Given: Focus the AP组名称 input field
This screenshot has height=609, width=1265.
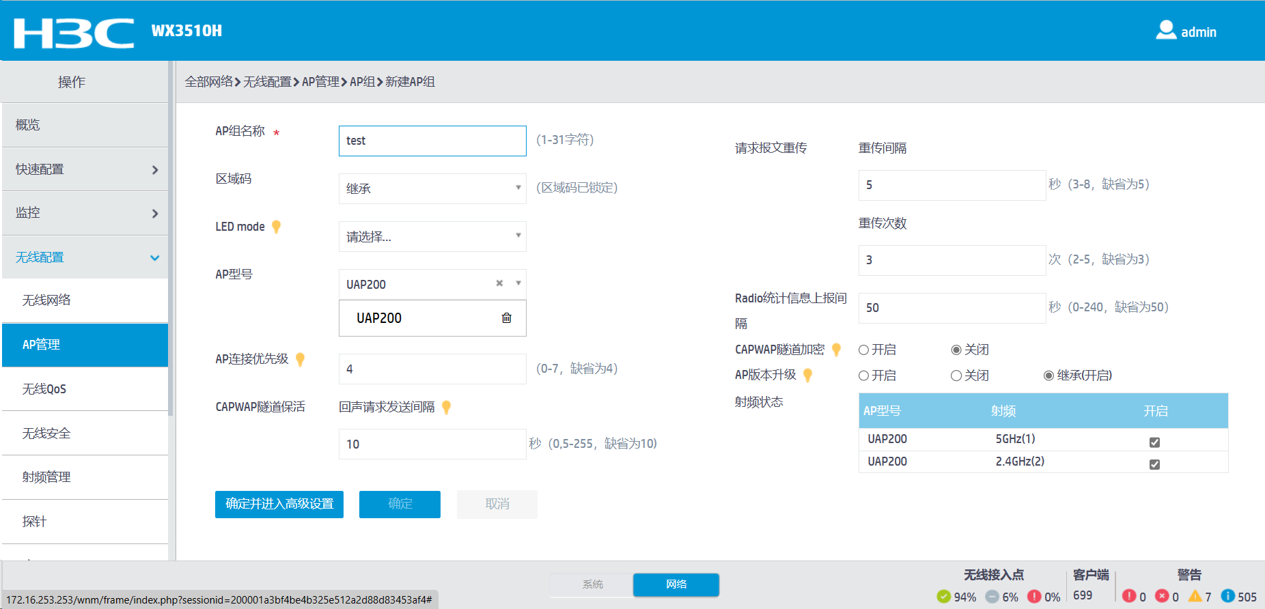Looking at the screenshot, I should click(432, 141).
